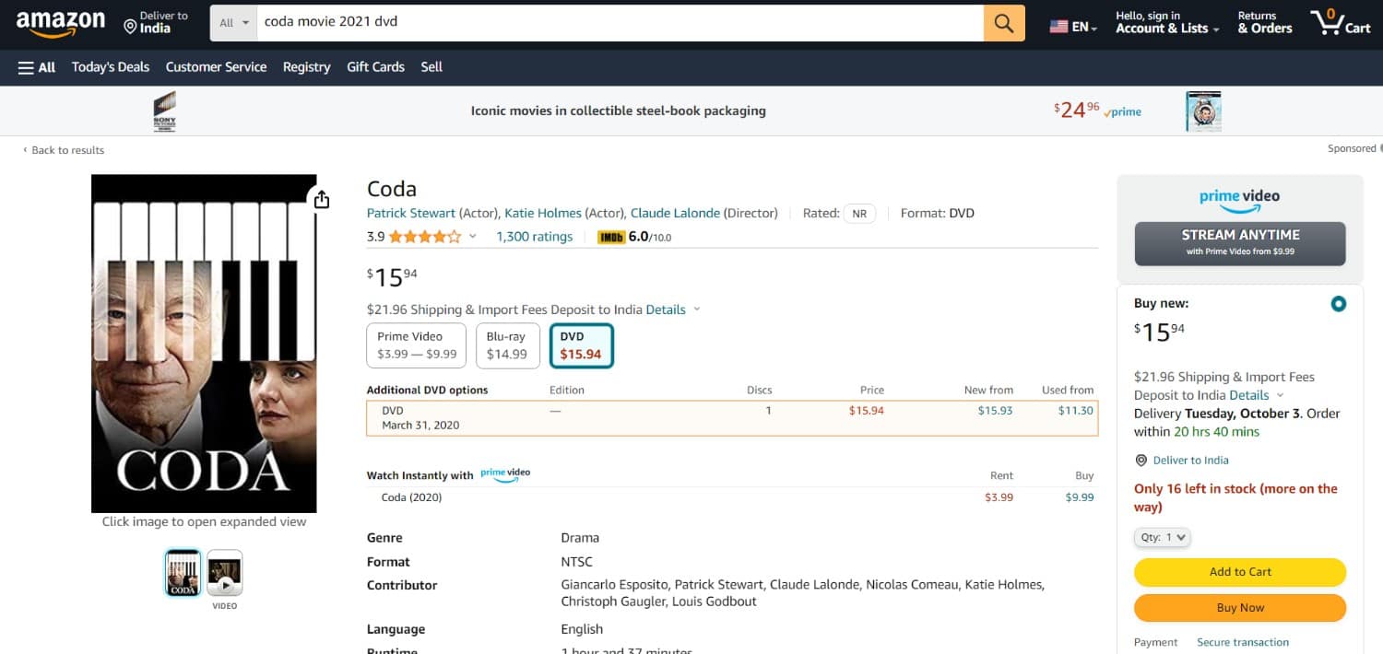1383x654 pixels.
Task: Select the VIDEO thumbnail
Action: click(224, 573)
